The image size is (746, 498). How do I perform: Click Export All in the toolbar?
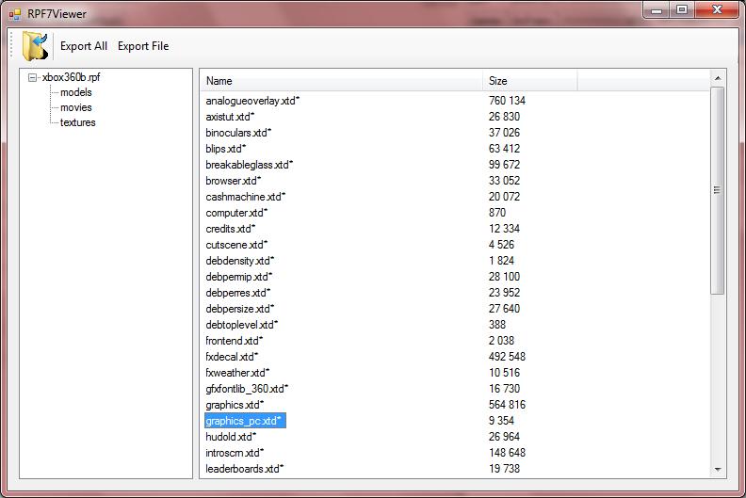click(84, 46)
